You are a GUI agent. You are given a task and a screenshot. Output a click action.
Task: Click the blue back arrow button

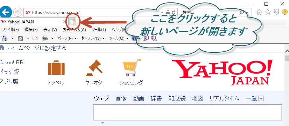6,12
